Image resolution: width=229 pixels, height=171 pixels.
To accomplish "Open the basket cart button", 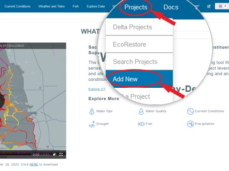I will click(x=222, y=6).
